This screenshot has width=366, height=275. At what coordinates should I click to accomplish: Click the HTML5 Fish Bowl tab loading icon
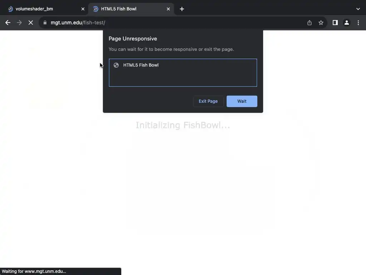click(95, 9)
